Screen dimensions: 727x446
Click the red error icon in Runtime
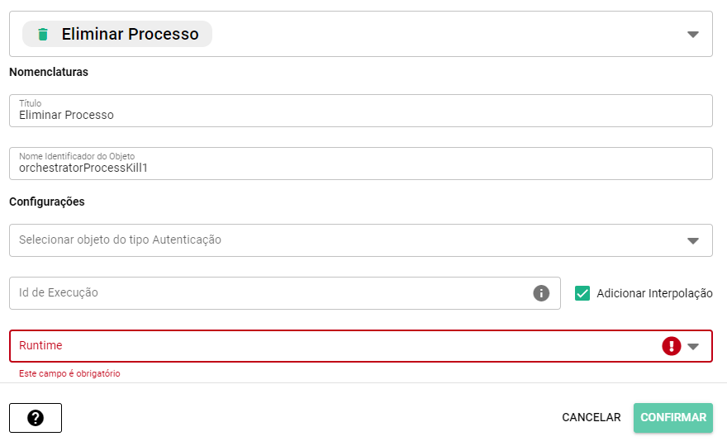click(x=671, y=346)
